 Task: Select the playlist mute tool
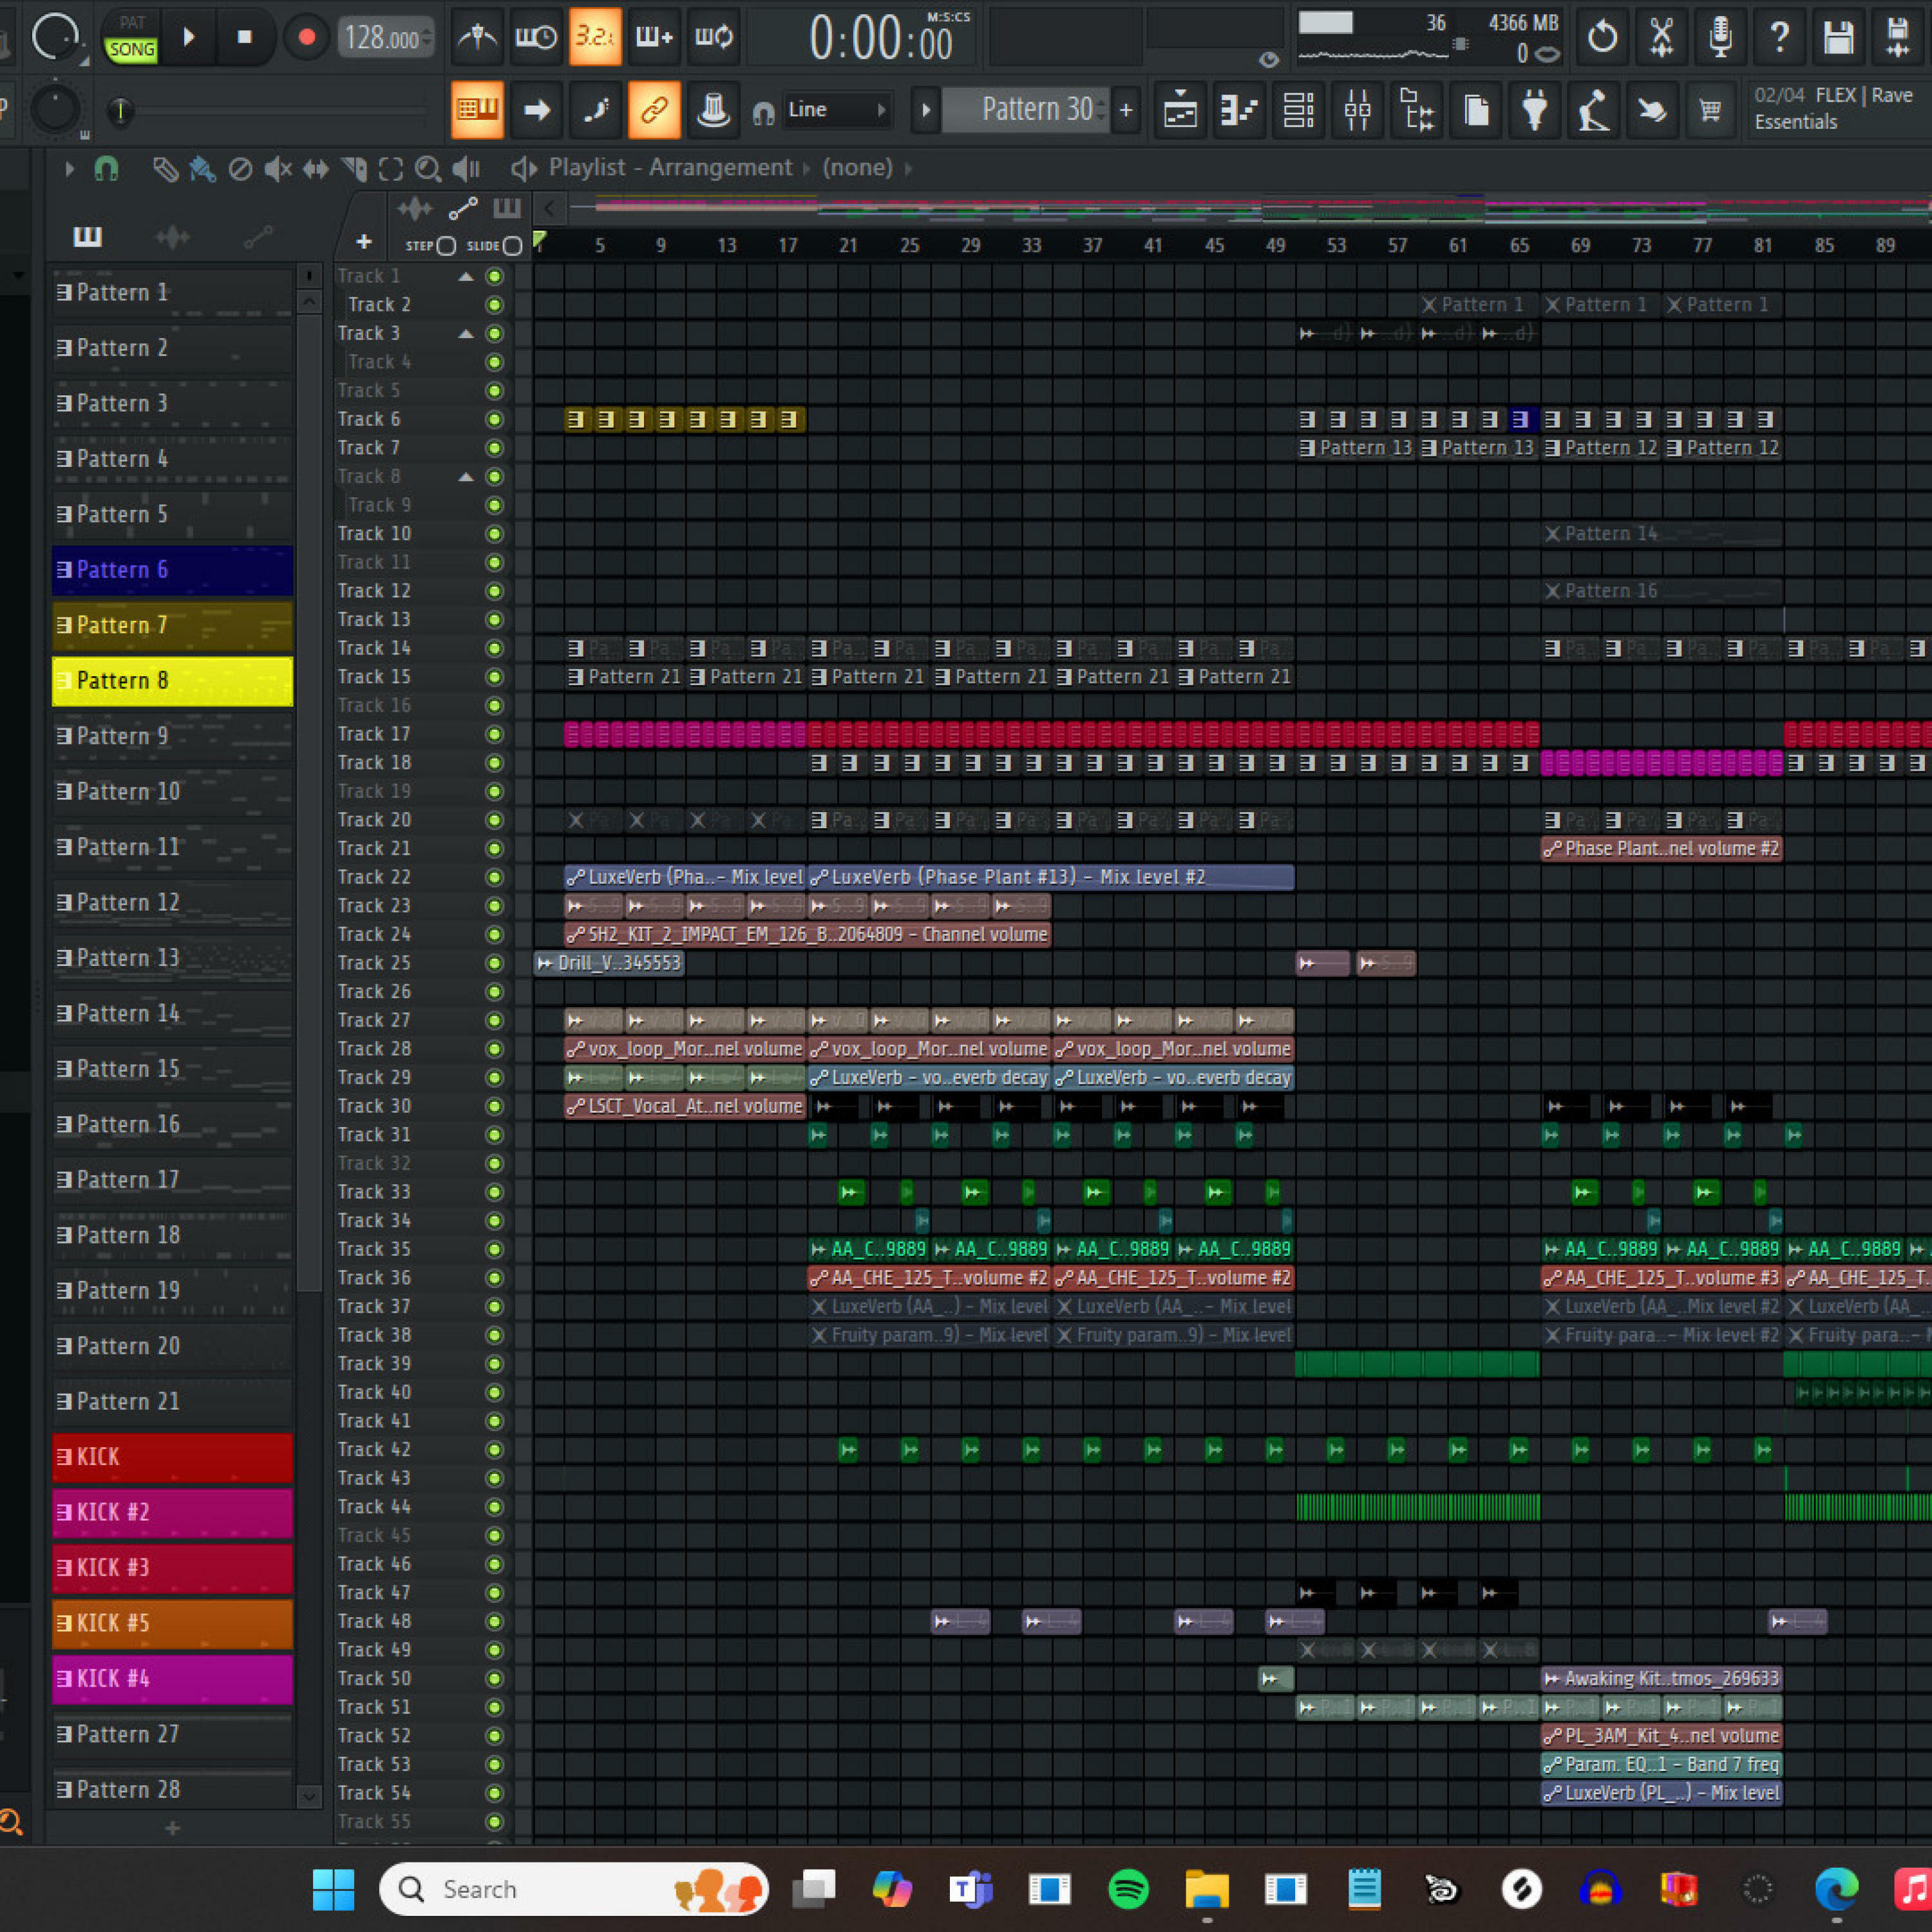pyautogui.click(x=278, y=169)
